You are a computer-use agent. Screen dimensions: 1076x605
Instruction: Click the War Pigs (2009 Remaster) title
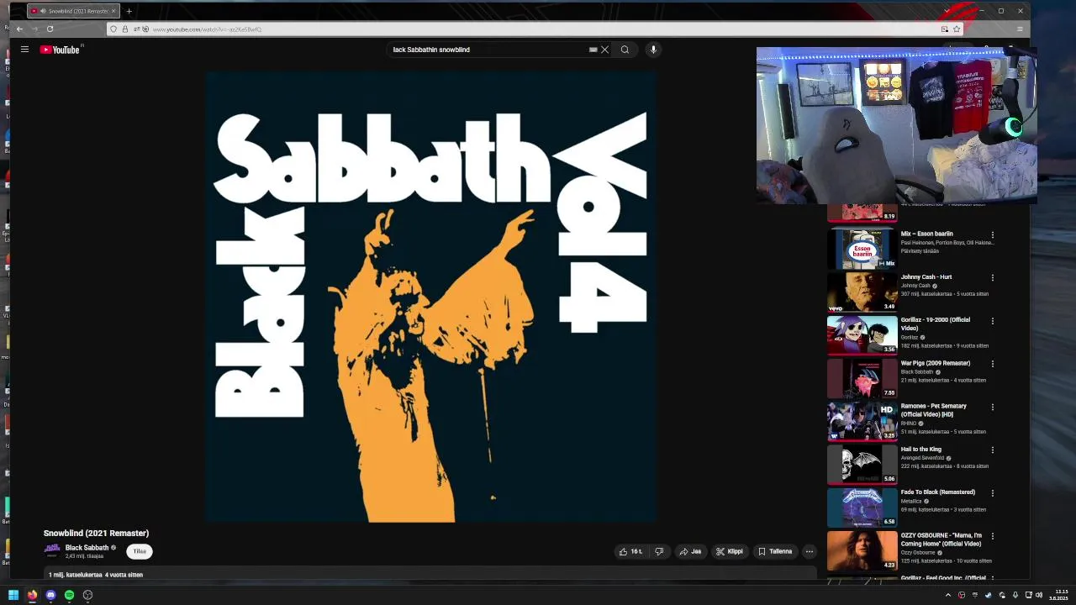936,363
